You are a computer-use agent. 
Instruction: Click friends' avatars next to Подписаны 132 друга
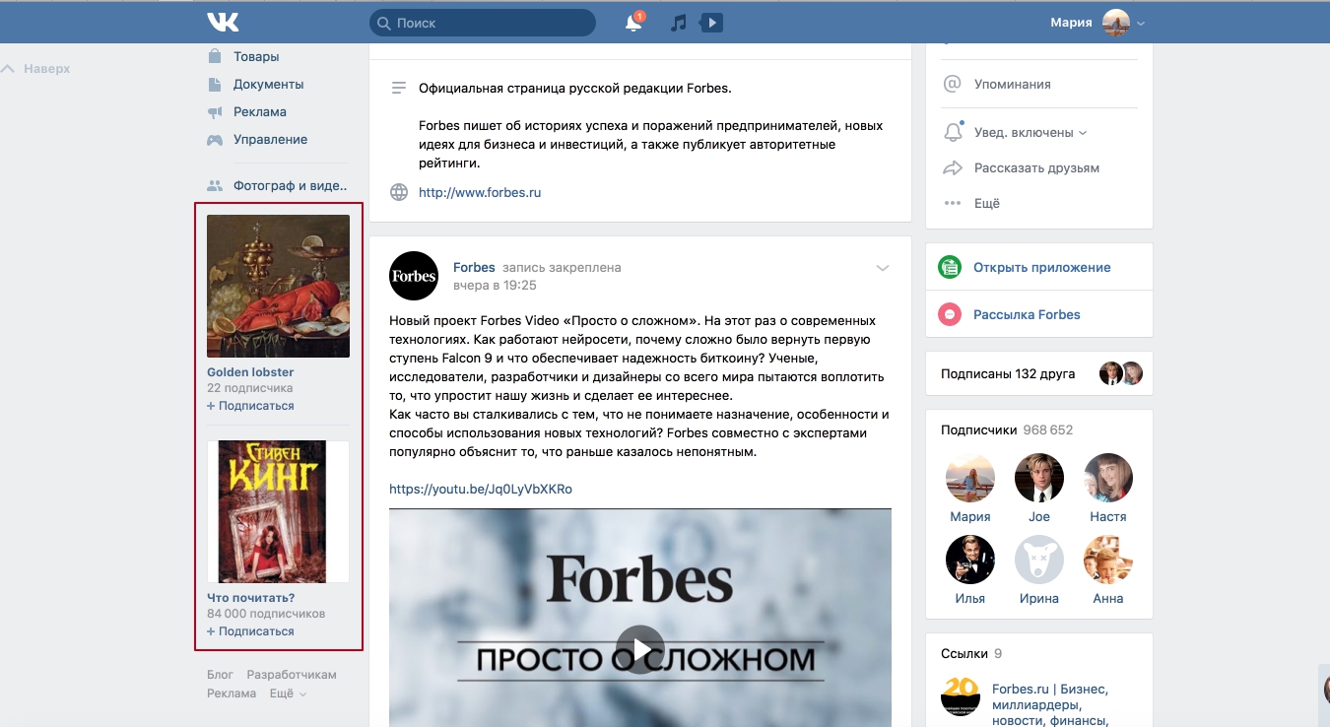(1121, 373)
